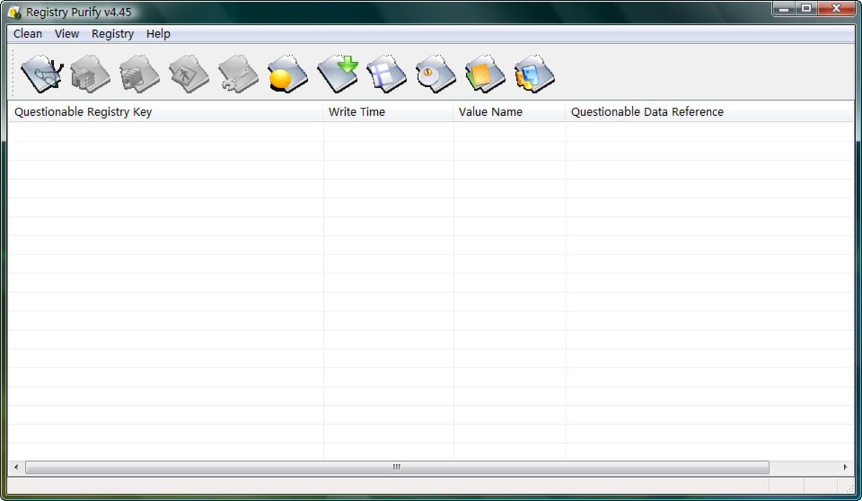Open the Help menu
The width and height of the screenshot is (862, 501).
157,33
